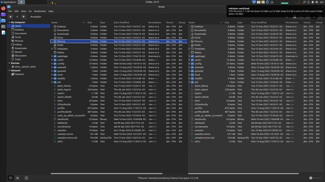Sort the left pane by Date Modified
The height and width of the screenshot is (182, 325).
coord(121,23)
